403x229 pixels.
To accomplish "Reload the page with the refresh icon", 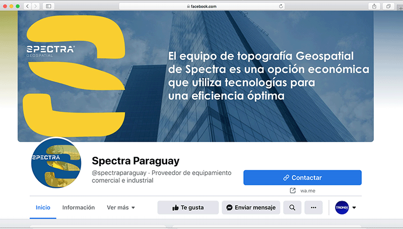I will (281, 6).
